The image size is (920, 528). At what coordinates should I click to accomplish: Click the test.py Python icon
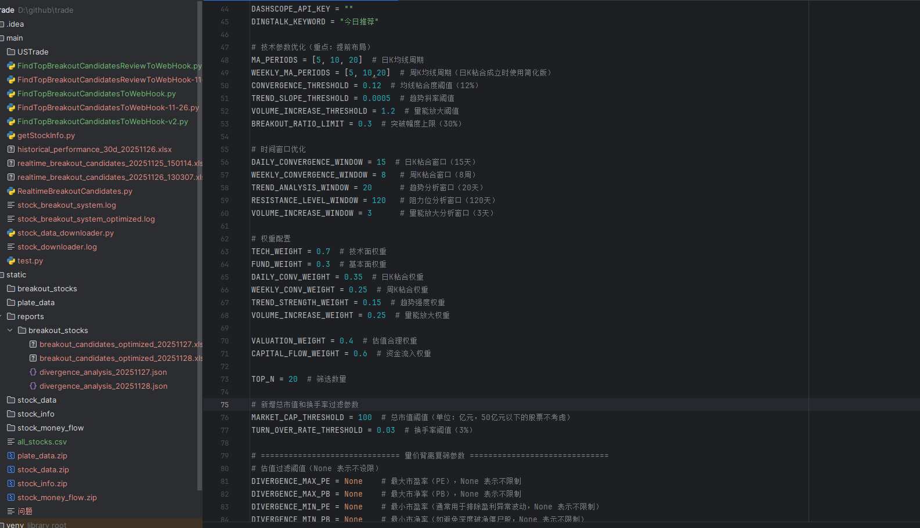pyautogui.click(x=11, y=261)
